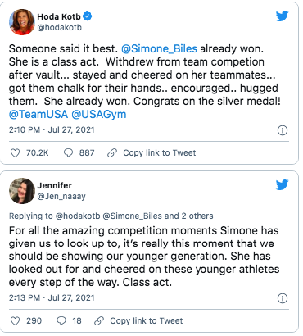Click the @hodakotb handle under the name

tap(59, 28)
